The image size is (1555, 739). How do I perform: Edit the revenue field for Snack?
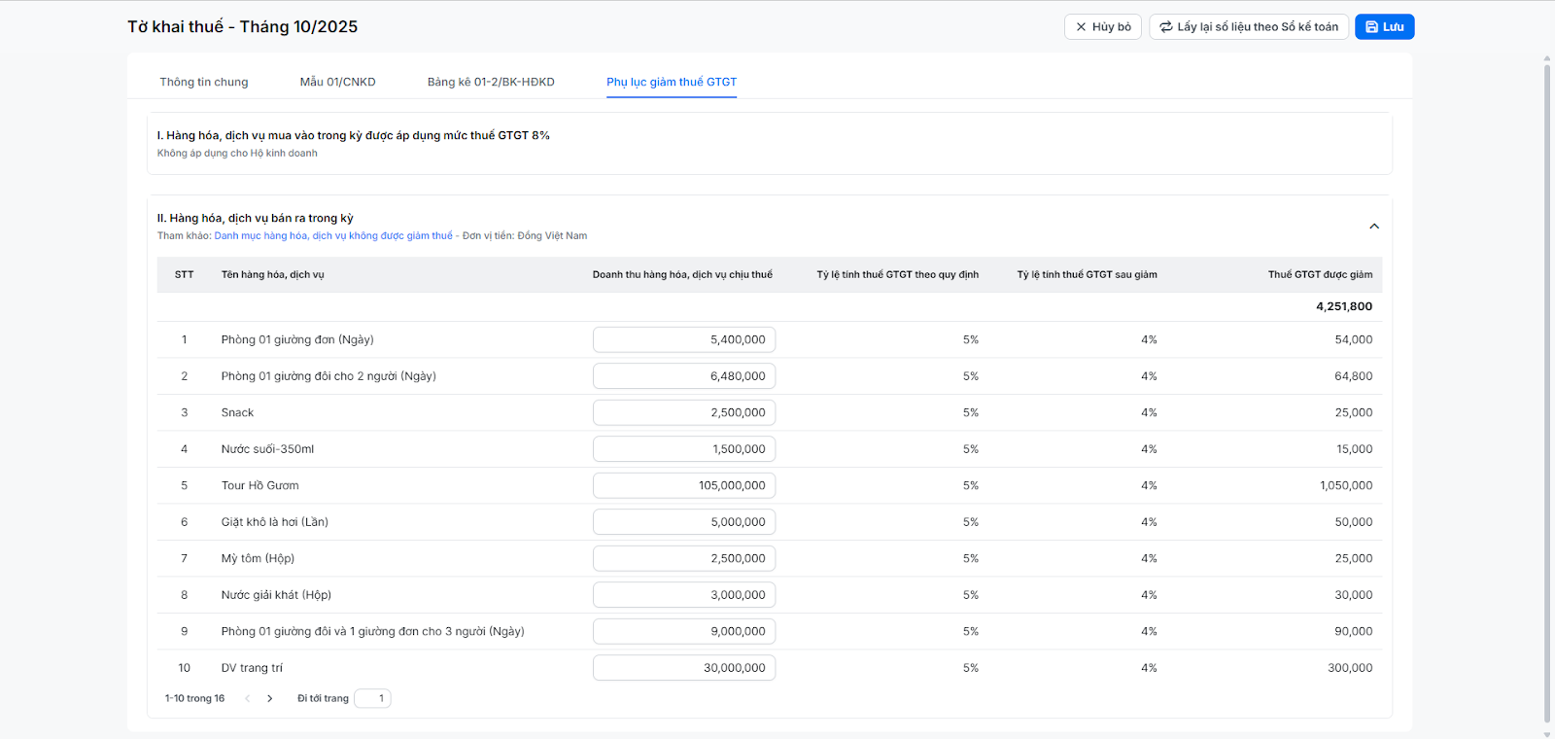pyautogui.click(x=683, y=412)
